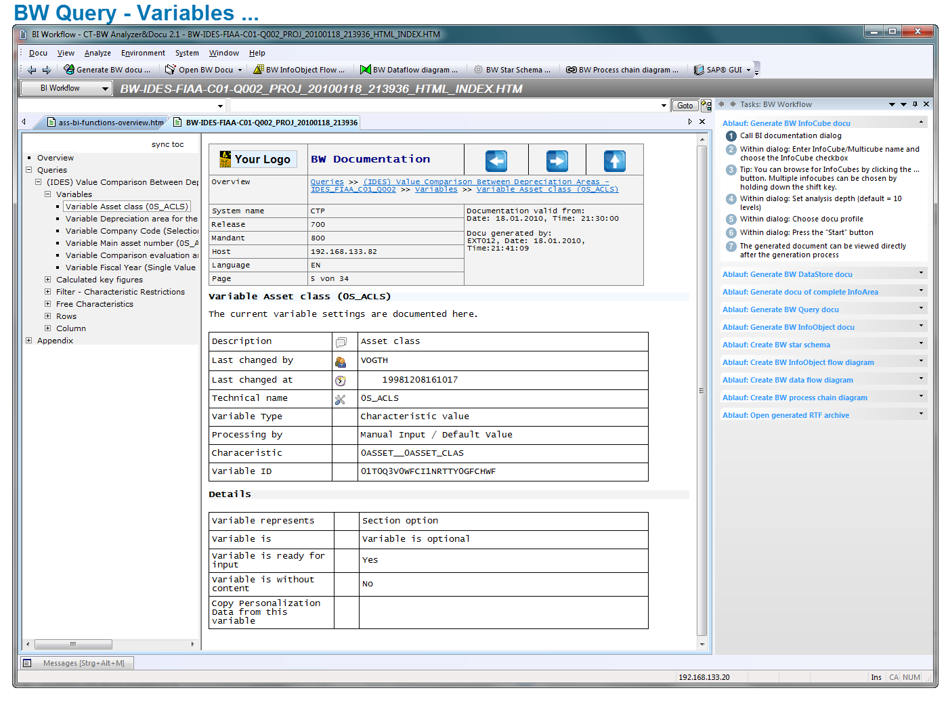Click the Goto button
The width and height of the screenshot is (950, 707).
point(685,106)
